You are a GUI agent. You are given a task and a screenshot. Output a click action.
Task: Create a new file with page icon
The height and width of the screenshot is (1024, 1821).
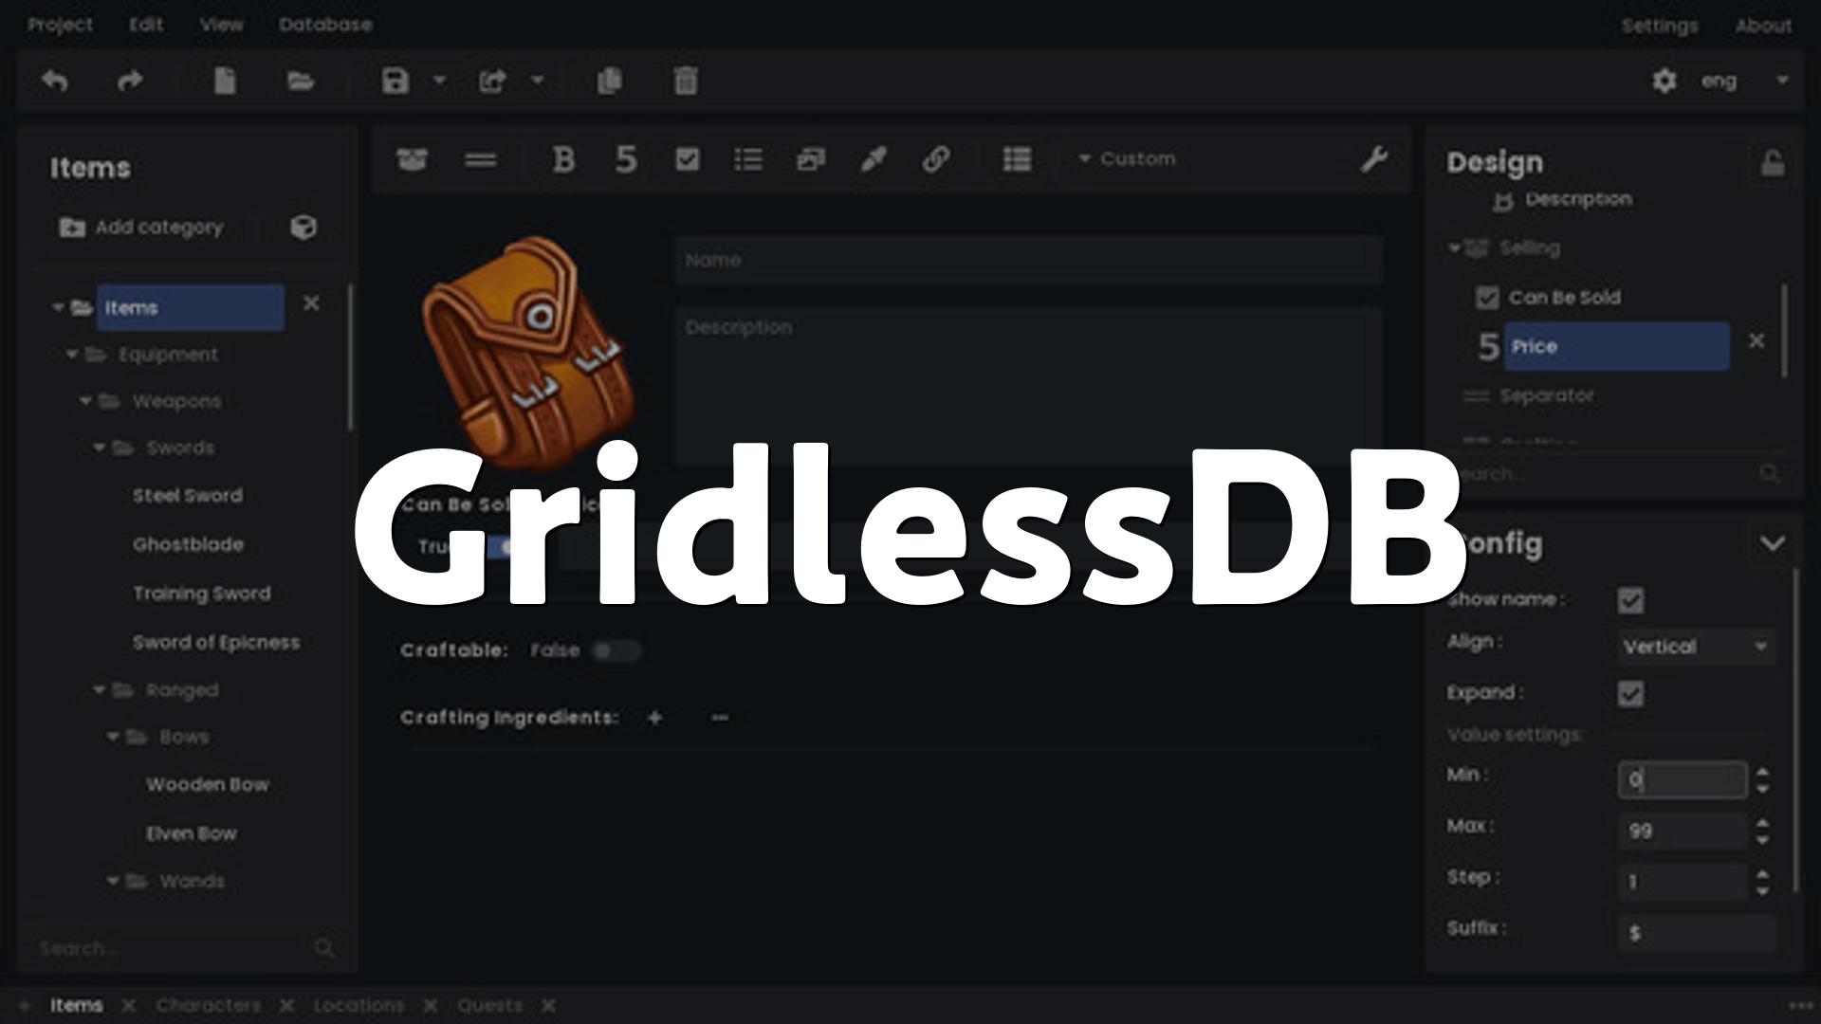click(225, 81)
